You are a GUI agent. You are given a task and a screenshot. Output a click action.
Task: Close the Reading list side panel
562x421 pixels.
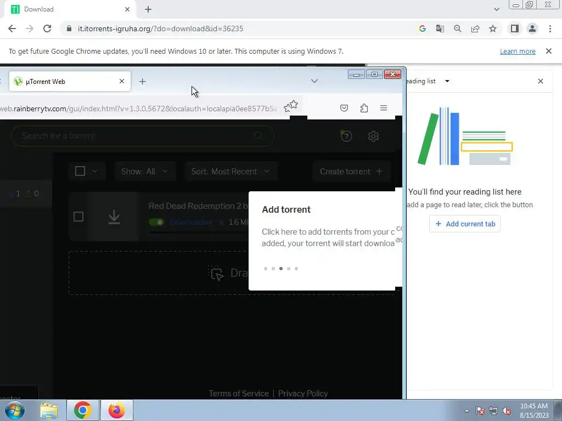coord(541,81)
